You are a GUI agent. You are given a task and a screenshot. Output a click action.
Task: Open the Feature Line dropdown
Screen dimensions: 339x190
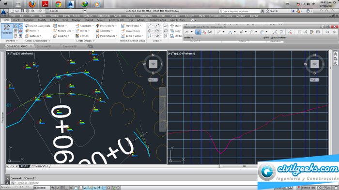point(63,31)
